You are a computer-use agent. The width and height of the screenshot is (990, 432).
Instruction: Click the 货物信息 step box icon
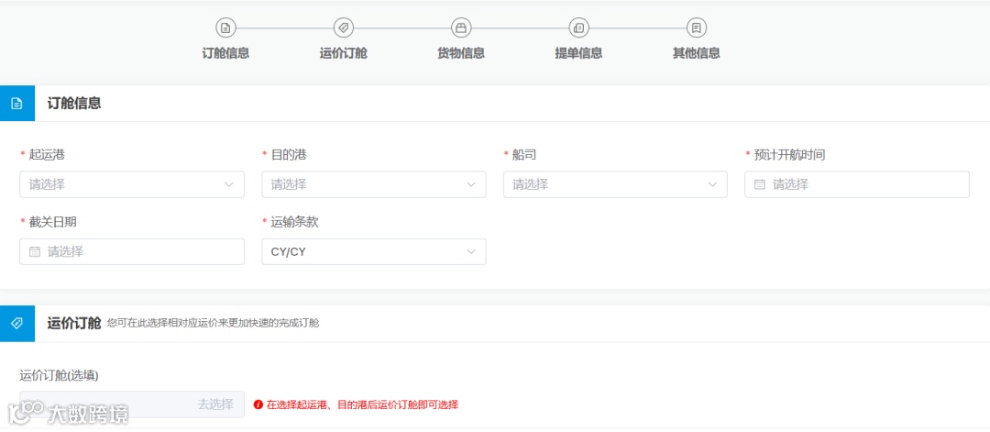(x=461, y=28)
